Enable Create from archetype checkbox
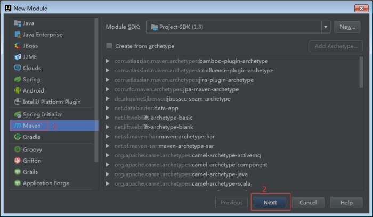The height and width of the screenshot is (217, 373). click(x=109, y=46)
